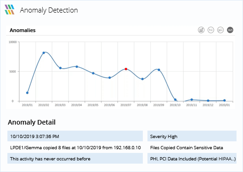Click the peak data point at 2019/02
This screenshot has height=172, width=243.
(x=44, y=53)
